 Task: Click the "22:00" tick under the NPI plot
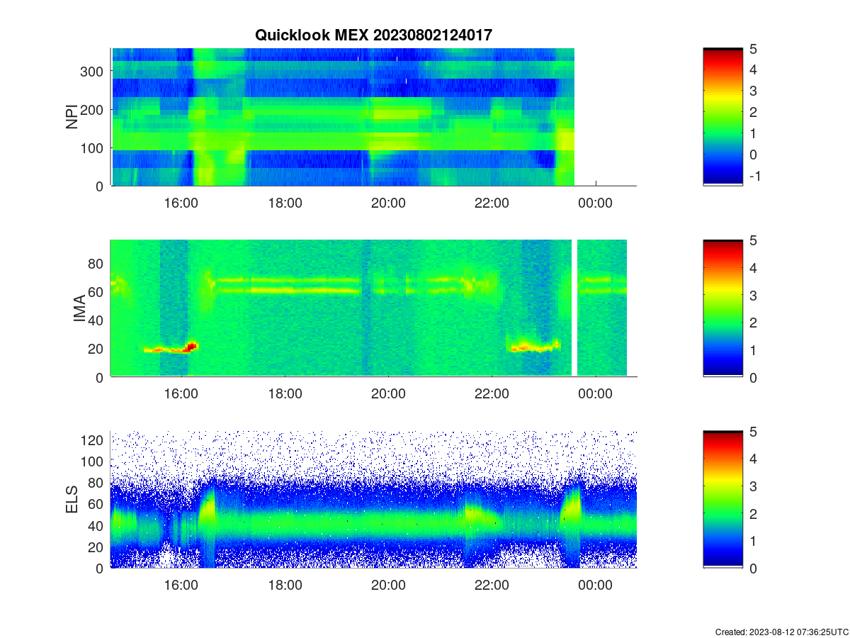click(492, 202)
